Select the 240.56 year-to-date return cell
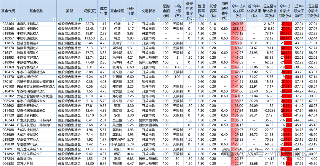This screenshot has width=320, height=166. [x=238, y=24]
